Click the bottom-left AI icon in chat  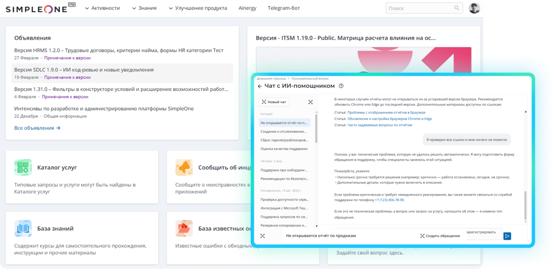(x=263, y=236)
